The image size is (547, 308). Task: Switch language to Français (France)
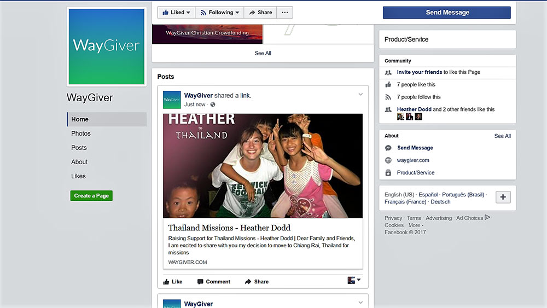tap(405, 202)
